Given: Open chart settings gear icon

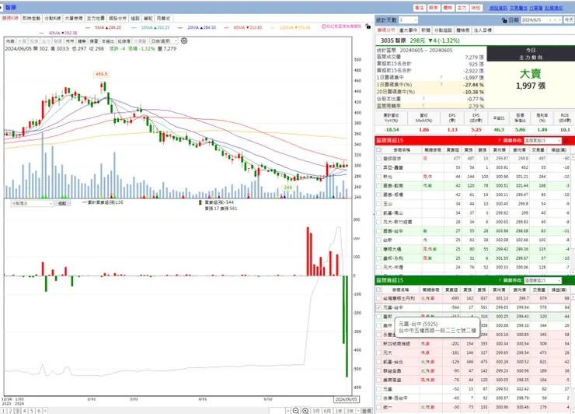Looking at the screenshot, I should (184, 40).
